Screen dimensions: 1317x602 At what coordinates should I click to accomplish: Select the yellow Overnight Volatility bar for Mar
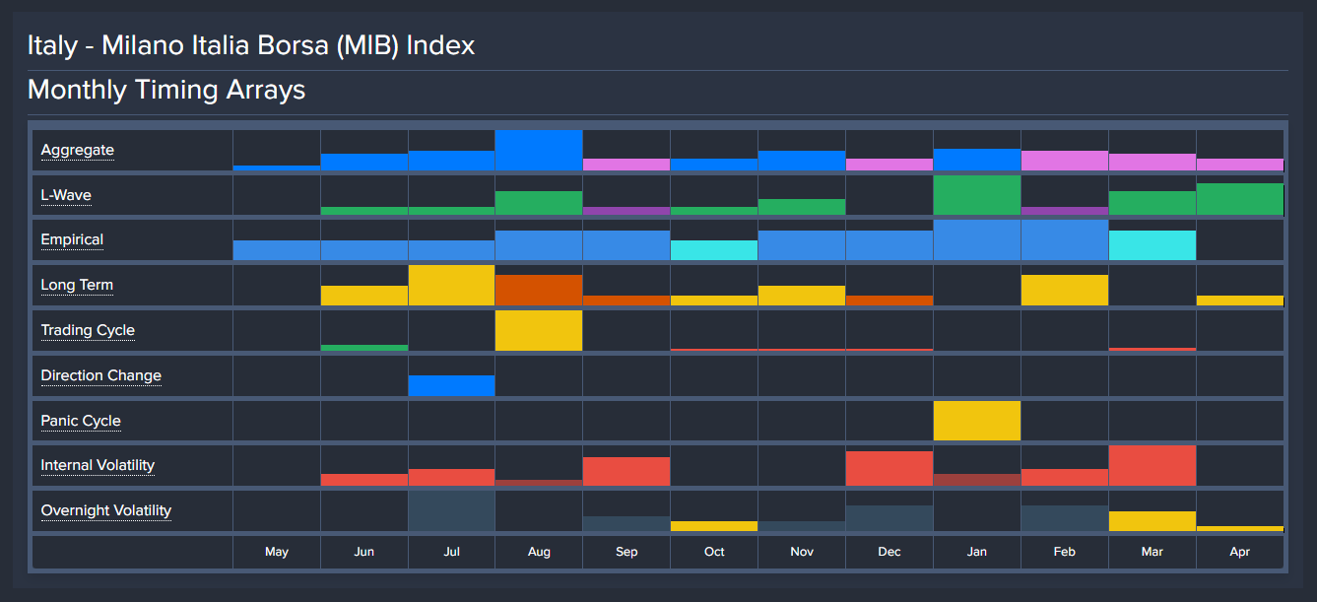point(1152,521)
